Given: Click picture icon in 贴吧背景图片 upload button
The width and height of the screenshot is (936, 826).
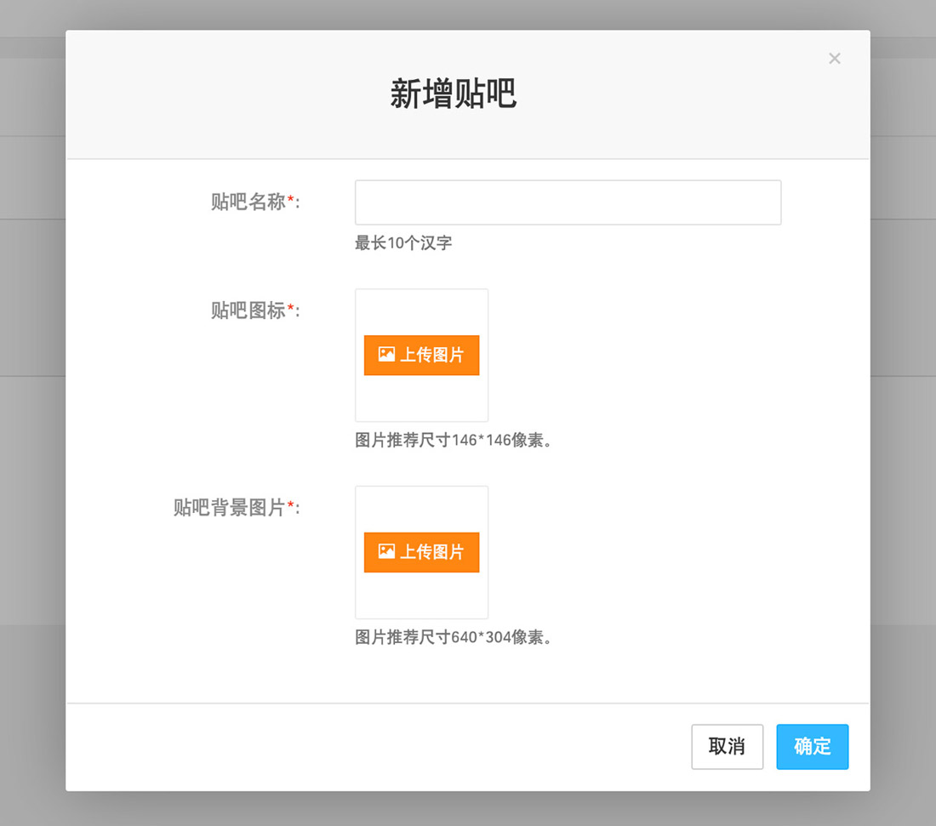Looking at the screenshot, I should point(386,552).
